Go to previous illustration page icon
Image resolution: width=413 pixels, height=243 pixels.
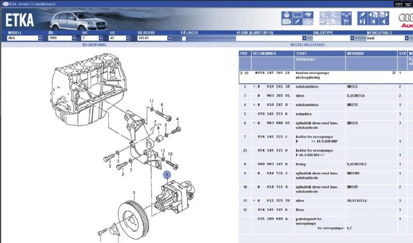point(374,15)
